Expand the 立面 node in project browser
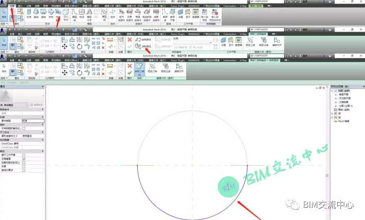 (x=336, y=106)
